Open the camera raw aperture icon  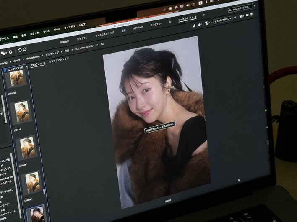point(10,52)
